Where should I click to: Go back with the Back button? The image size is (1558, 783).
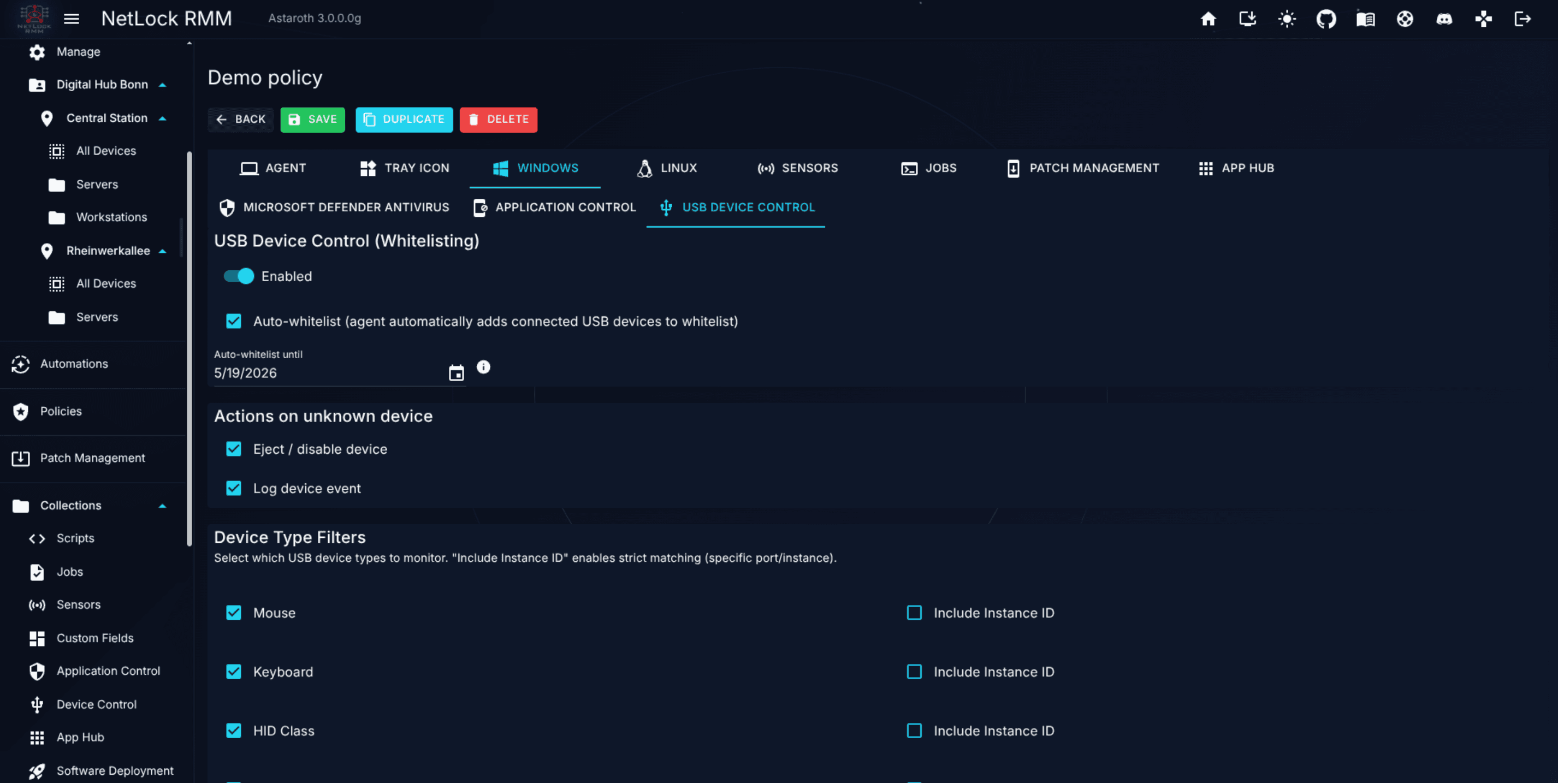(x=241, y=119)
